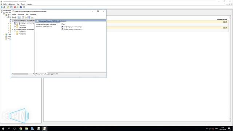Click Forward arrow in Group Policy Management toolbar
Screen dimensions: 233x131
(x=4, y=7)
